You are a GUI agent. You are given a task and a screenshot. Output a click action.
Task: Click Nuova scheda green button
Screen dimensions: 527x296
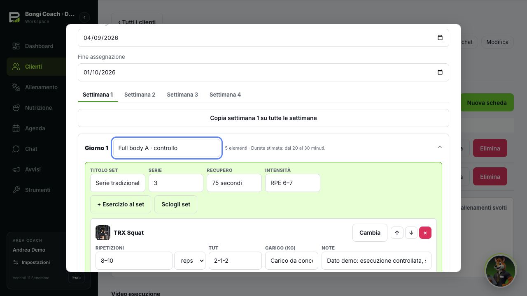487,103
